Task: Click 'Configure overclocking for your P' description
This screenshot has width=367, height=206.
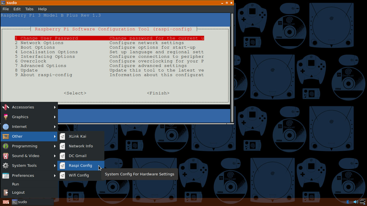Action: 157,61
